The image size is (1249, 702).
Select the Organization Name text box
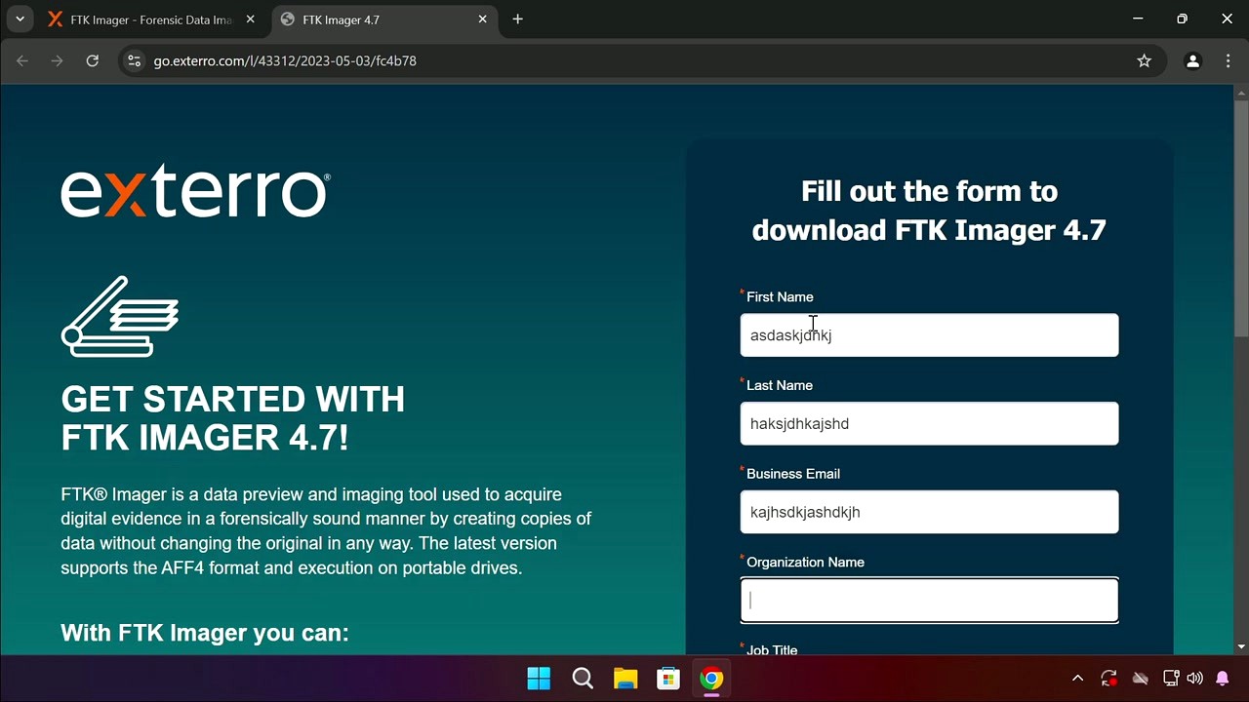[929, 600]
